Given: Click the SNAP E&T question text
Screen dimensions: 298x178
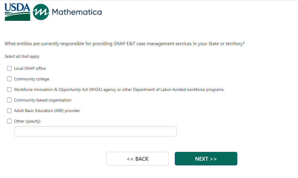Looking at the screenshot, I should pyautogui.click(x=125, y=44).
